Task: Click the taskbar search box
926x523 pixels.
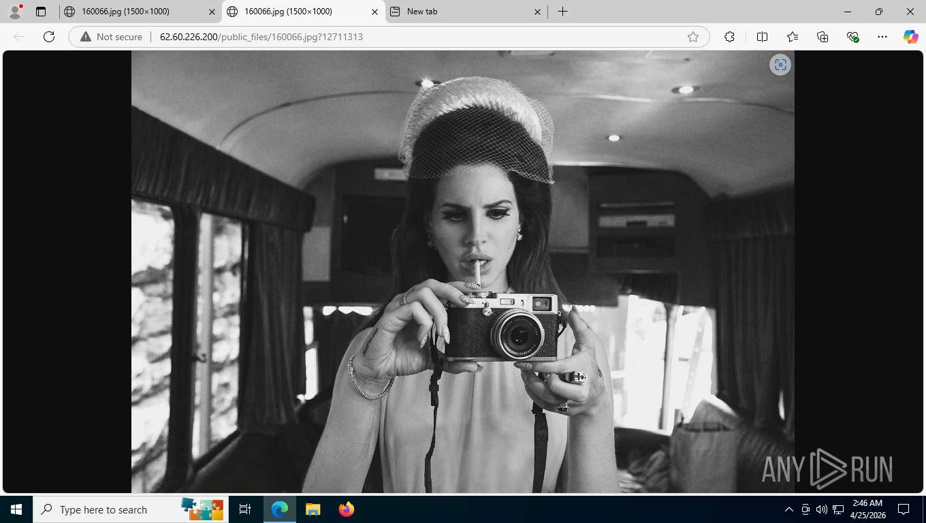Action: coord(131,509)
